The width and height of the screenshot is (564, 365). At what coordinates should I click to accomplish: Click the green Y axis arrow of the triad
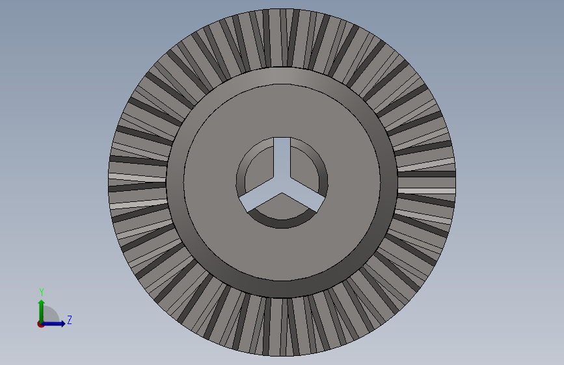point(42,310)
